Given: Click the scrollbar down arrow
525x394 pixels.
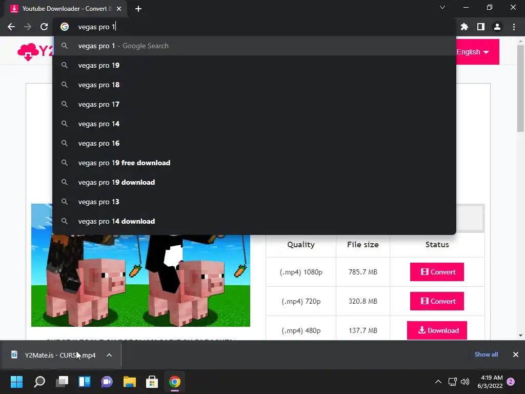Looking at the screenshot, I should click(520, 336).
